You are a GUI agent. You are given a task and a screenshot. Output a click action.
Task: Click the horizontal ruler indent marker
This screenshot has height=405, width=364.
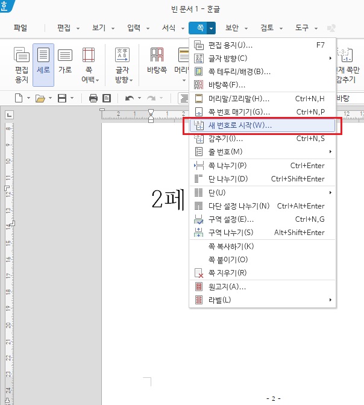151,116
